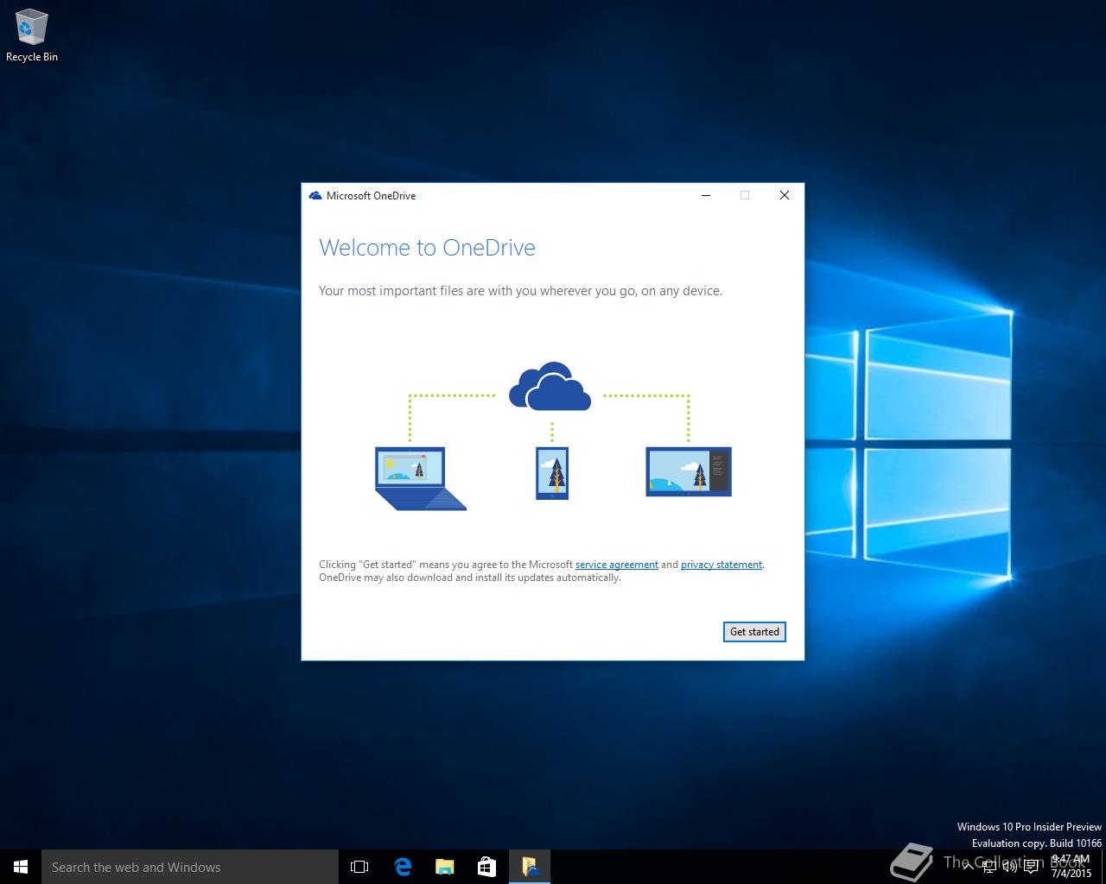Open the Action Center notifications icon
The height and width of the screenshot is (884, 1106).
tap(1031, 867)
